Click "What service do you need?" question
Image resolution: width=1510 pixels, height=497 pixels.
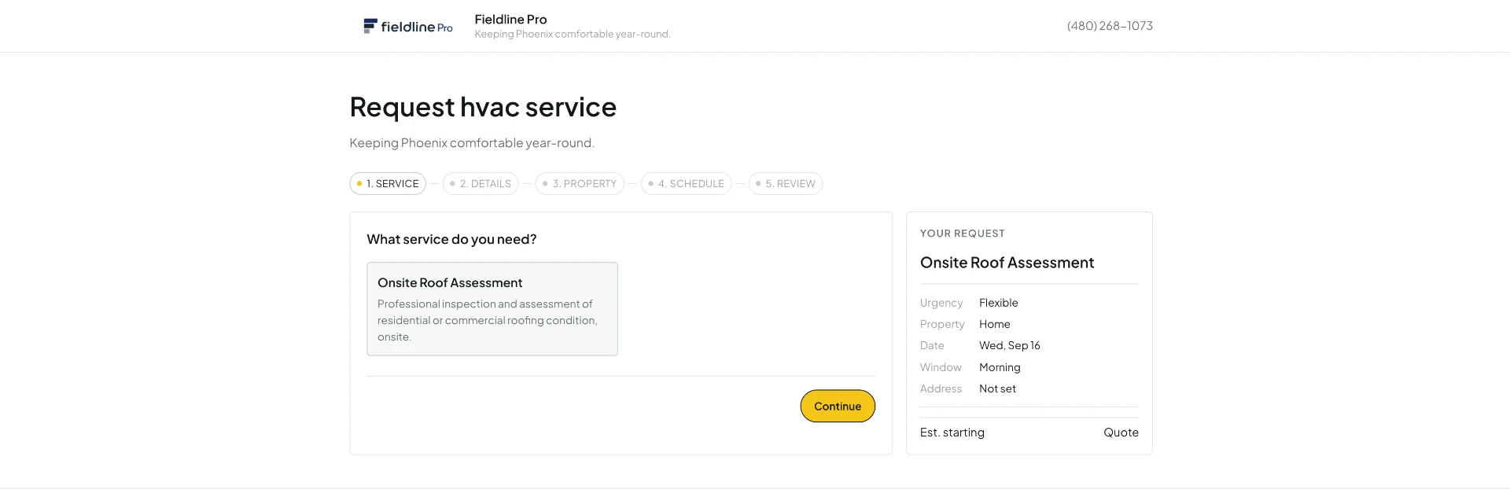click(x=451, y=239)
